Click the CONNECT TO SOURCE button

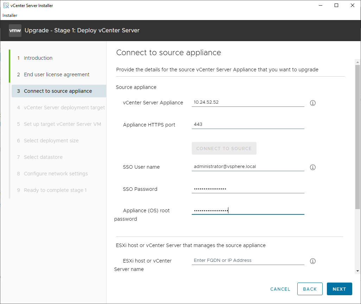click(x=224, y=148)
